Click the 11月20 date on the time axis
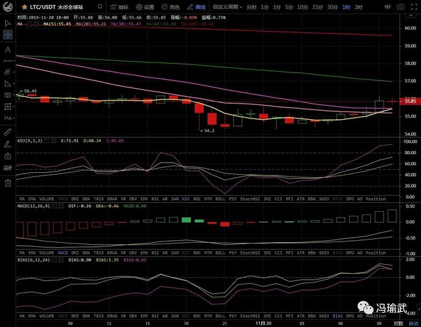The height and width of the screenshot is (327, 421). 264,323
